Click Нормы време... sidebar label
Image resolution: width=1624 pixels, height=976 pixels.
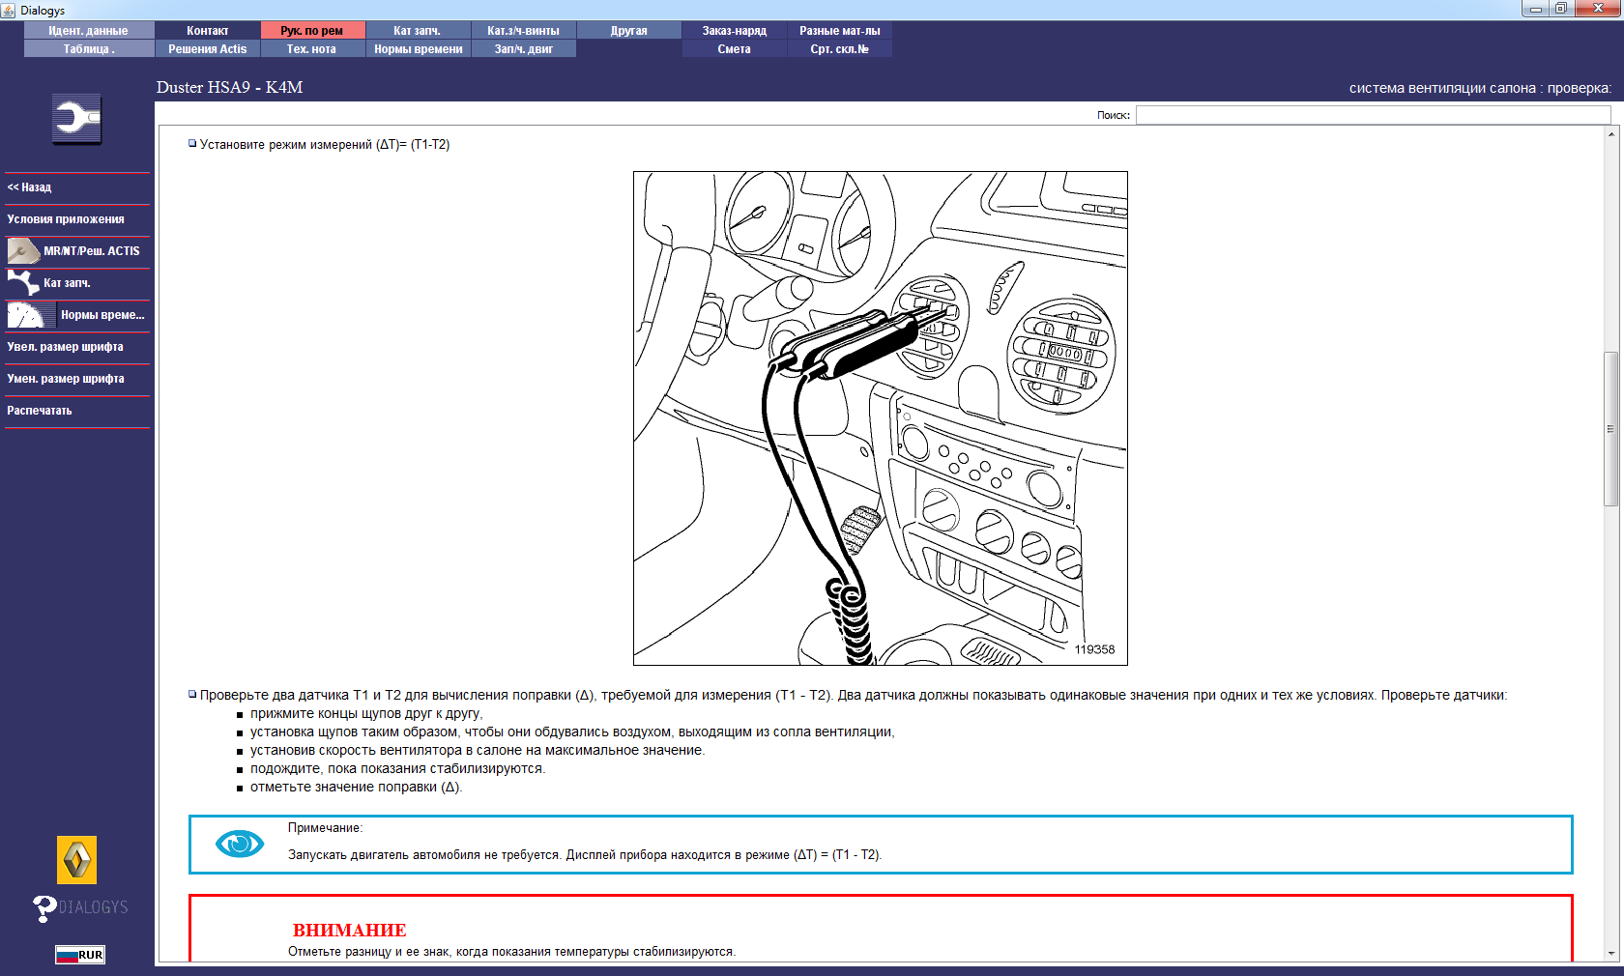point(102,315)
